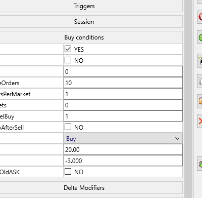Click the copy pages icon button
202x198 pixels.
point(200,81)
